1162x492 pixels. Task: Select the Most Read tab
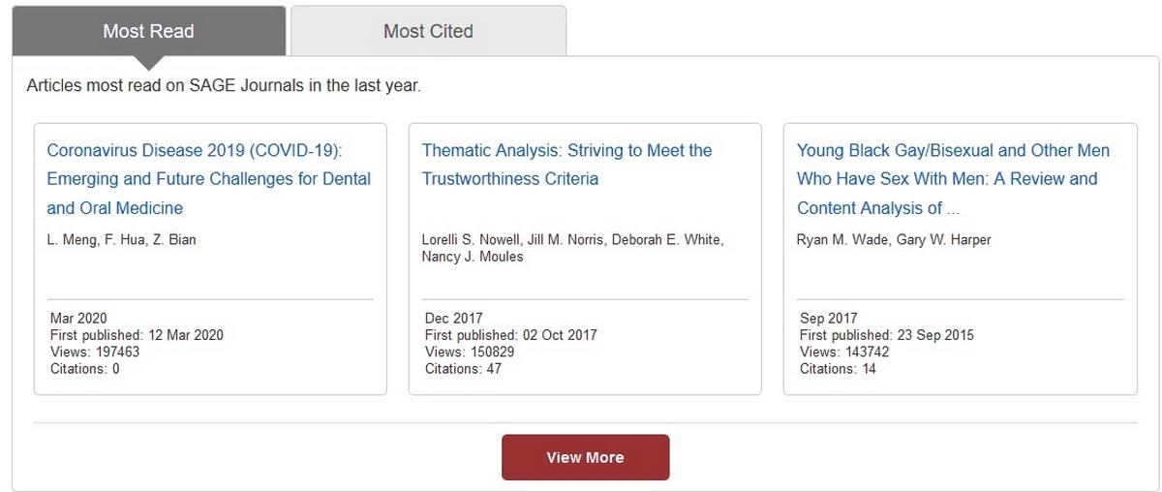coord(148,31)
